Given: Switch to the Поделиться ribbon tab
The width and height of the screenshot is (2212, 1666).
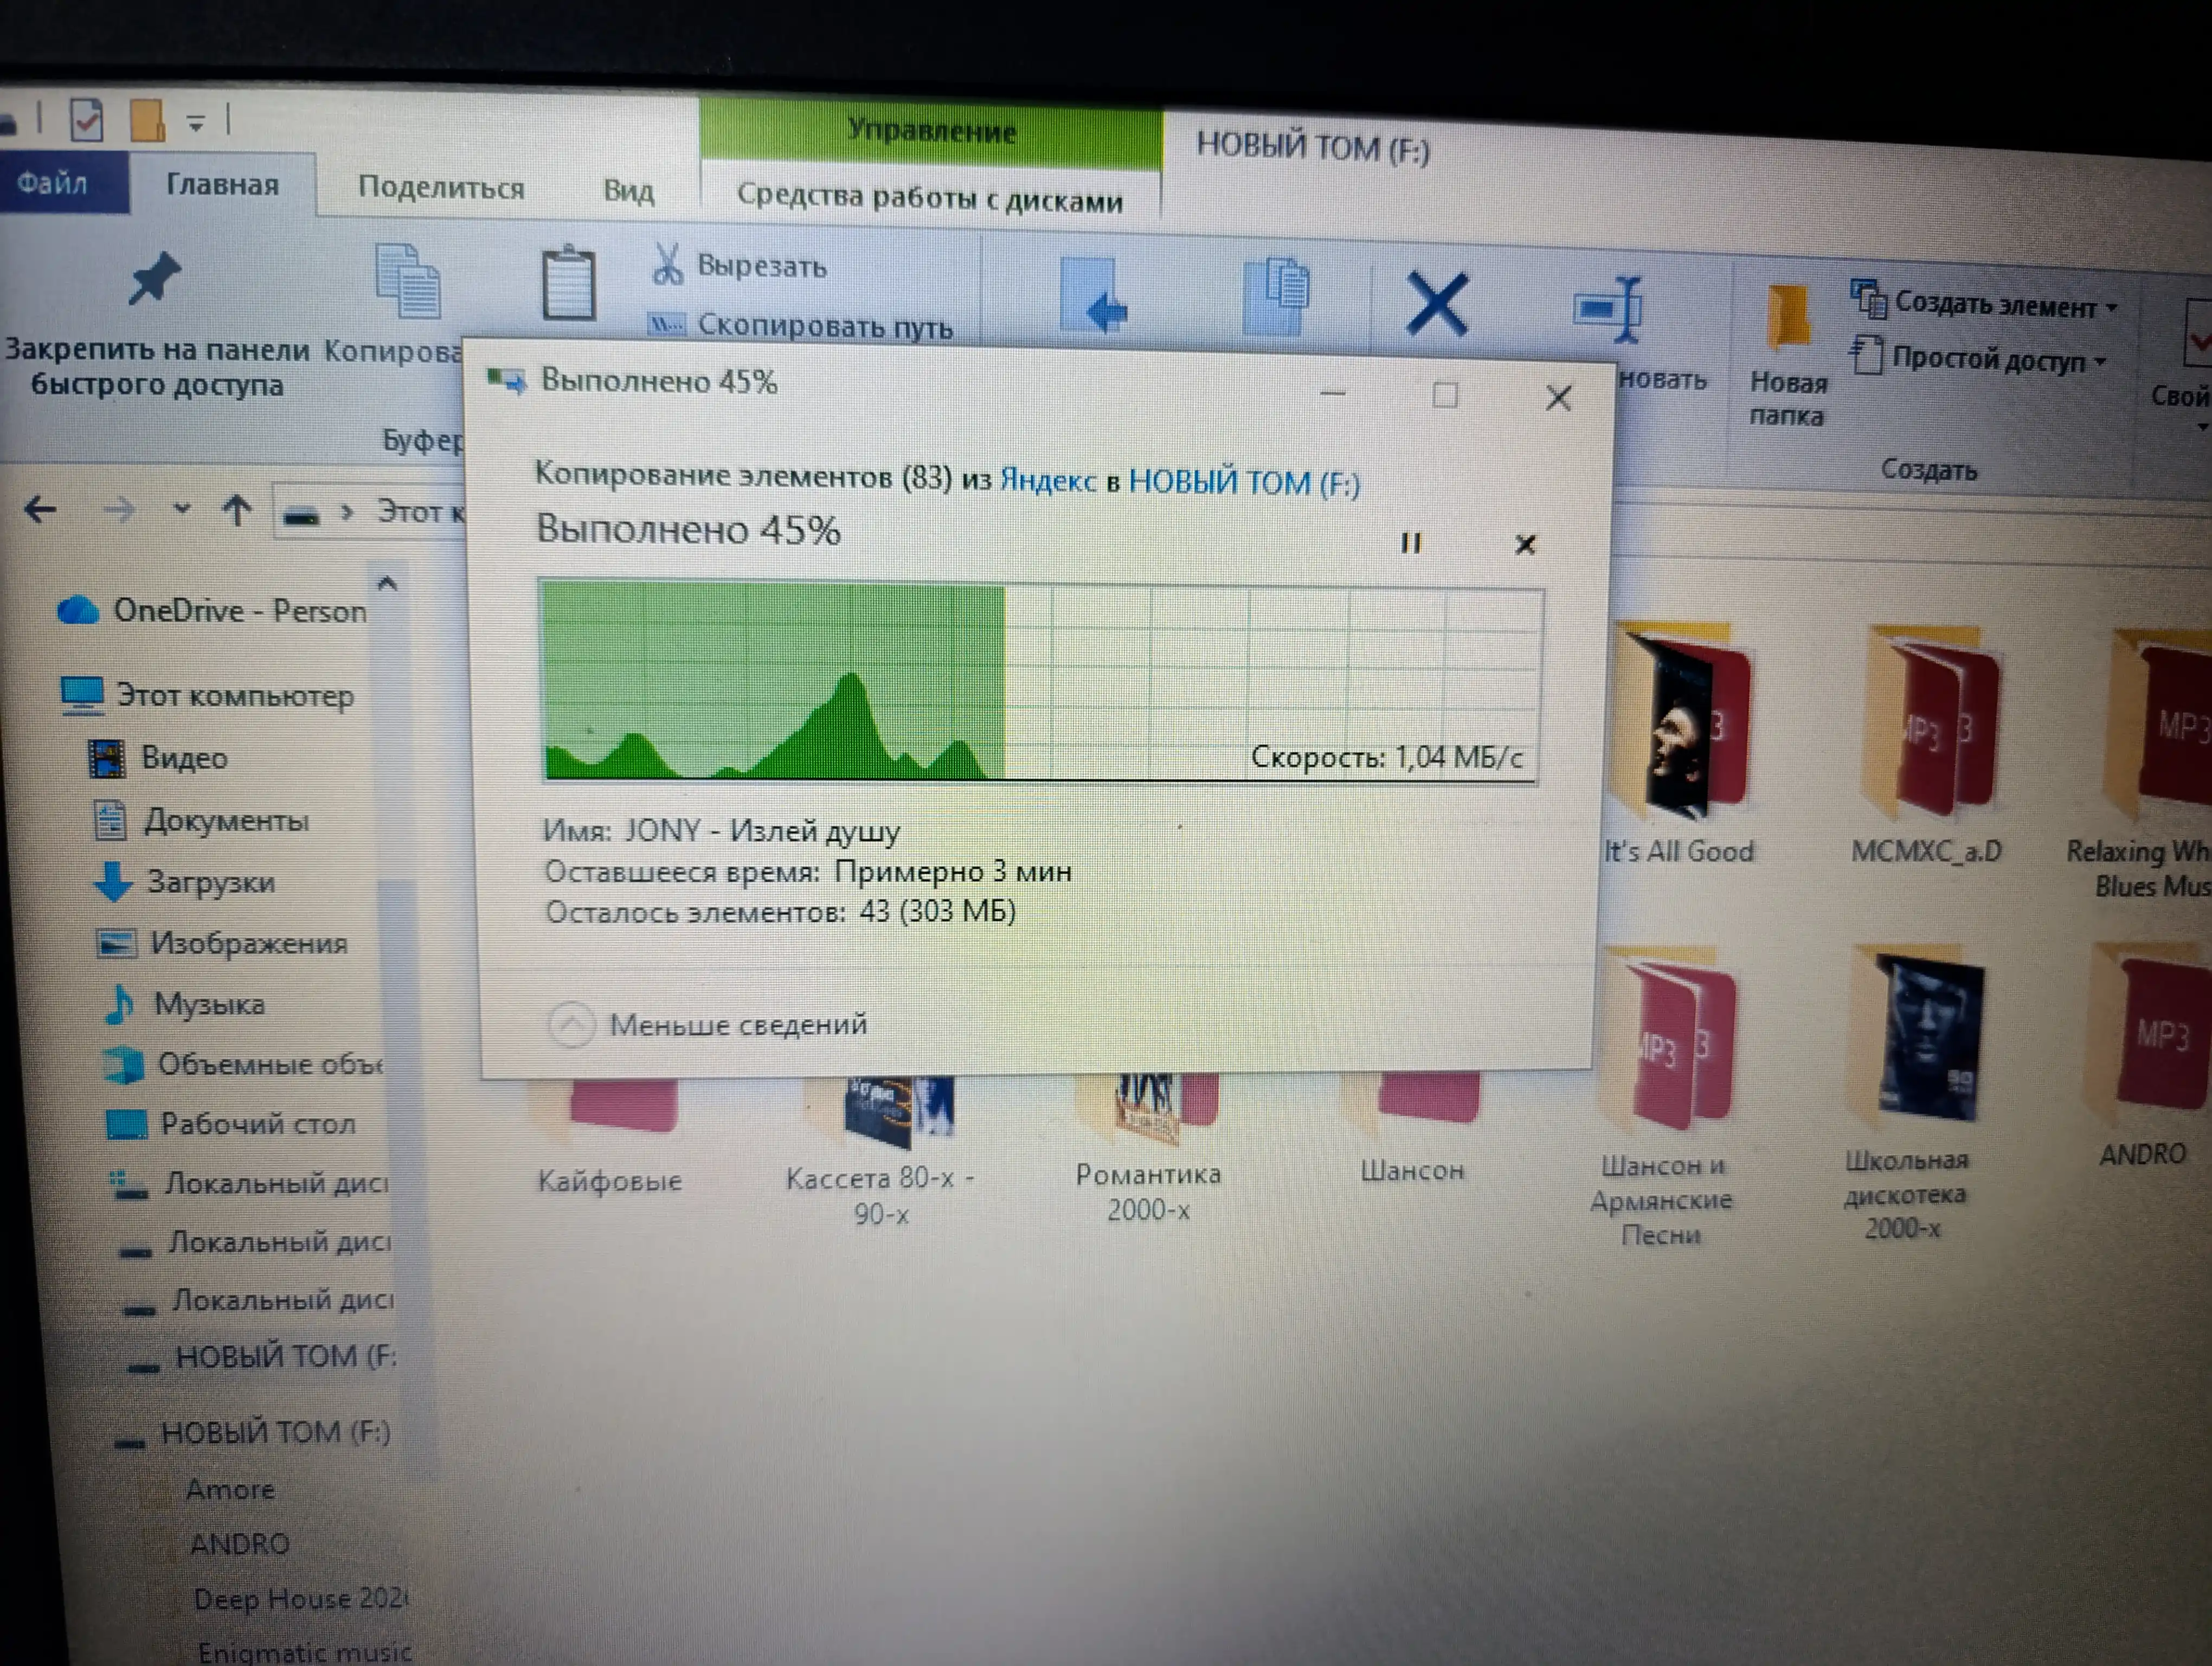Looking at the screenshot, I should (x=441, y=188).
